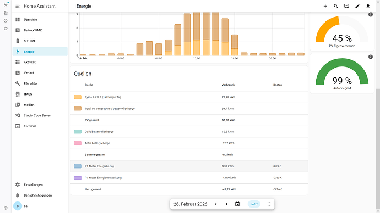The image size is (380, 213).
Task: Click the blue Energiebezug color swatch
Action: pos(78,166)
